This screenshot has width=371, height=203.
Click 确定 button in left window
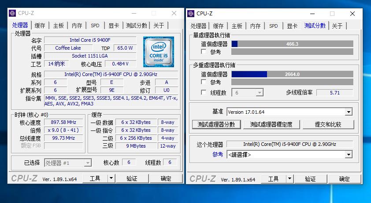tap(166, 178)
